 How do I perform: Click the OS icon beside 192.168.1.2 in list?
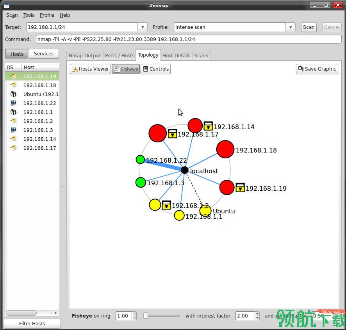click(14, 121)
